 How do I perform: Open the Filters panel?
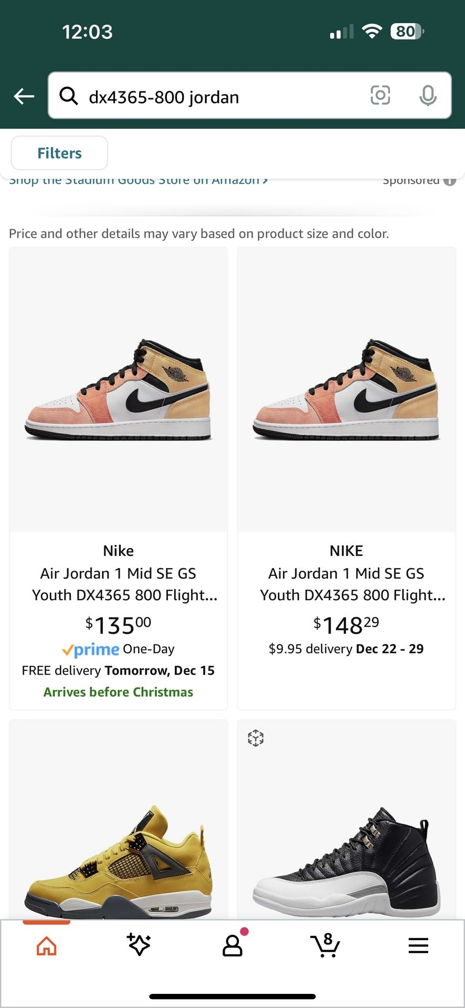(59, 153)
